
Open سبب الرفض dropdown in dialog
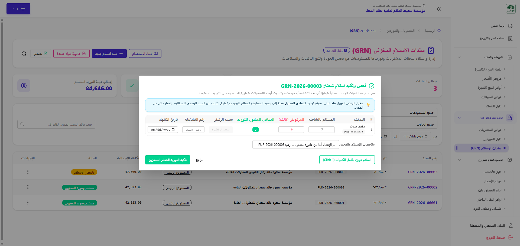pyautogui.click(x=221, y=130)
